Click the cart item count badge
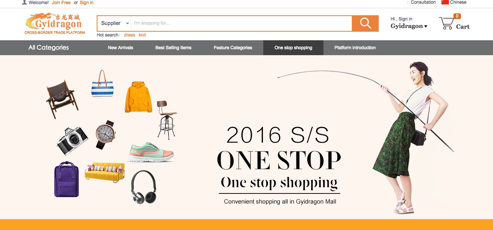Image resolution: width=493 pixels, height=230 pixels. coord(457,16)
